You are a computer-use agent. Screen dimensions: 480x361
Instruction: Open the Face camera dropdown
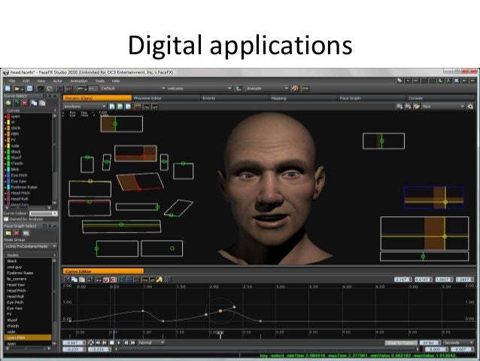(x=443, y=106)
